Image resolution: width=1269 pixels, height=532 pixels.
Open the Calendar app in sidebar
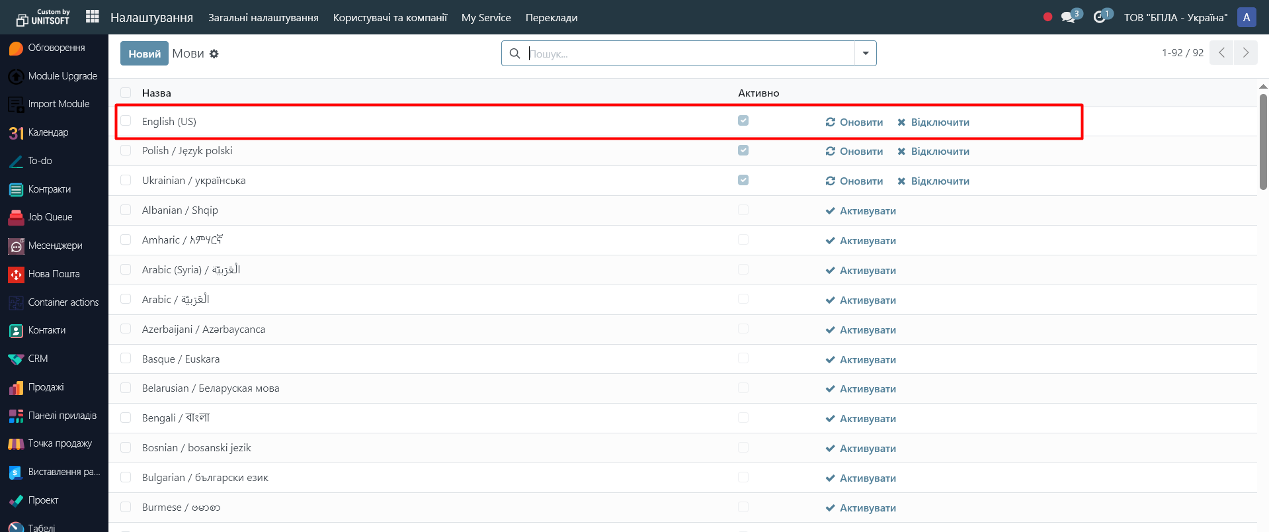17,133
